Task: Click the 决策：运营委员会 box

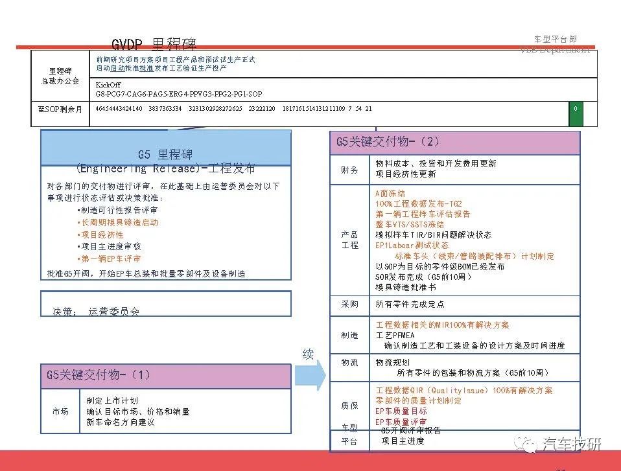Action: 166,304
